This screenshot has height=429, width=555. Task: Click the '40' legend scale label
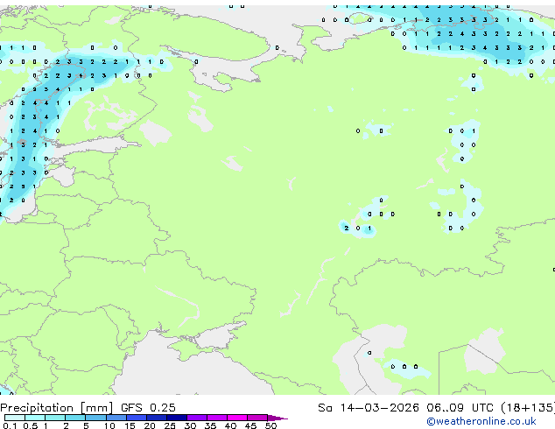[x=230, y=425]
